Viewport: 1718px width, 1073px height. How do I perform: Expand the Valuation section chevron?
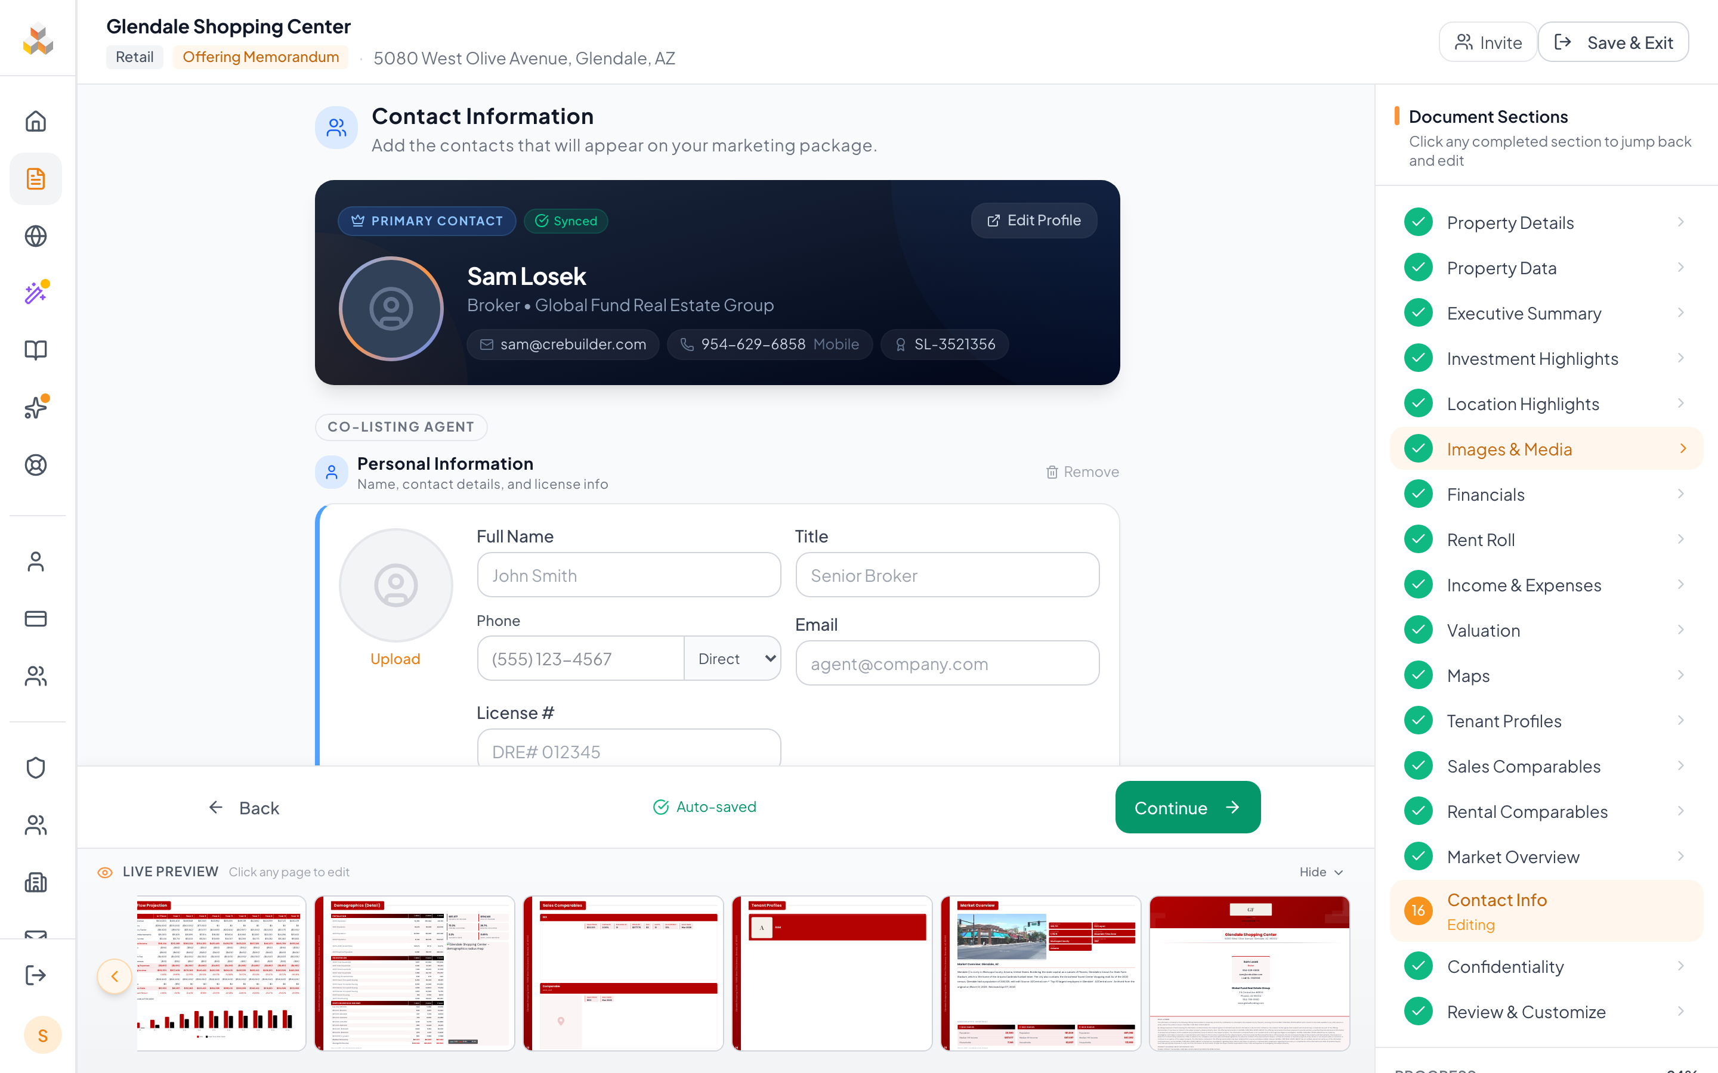click(1681, 630)
